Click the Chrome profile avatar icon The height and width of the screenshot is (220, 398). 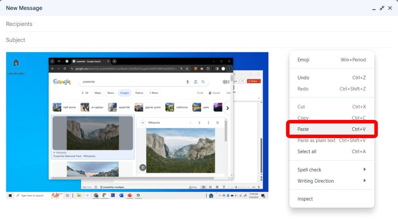223,69
